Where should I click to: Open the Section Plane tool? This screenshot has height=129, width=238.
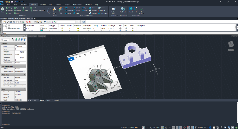click(113, 11)
